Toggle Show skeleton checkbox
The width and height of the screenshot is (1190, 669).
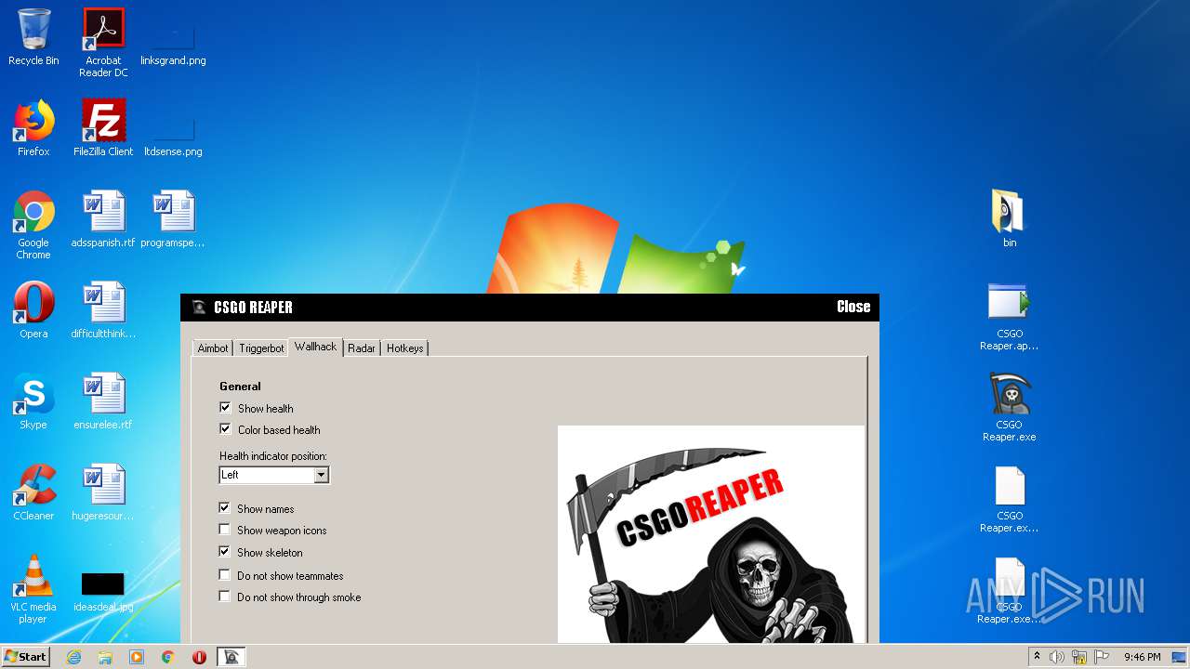224,551
